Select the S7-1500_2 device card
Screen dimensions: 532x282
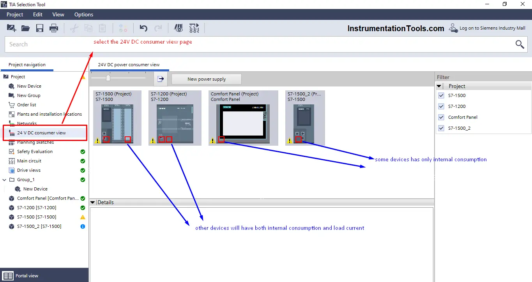[305, 118]
